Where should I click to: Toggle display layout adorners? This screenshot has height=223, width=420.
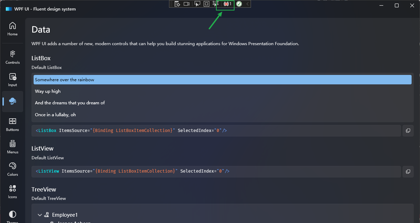coord(206,4)
